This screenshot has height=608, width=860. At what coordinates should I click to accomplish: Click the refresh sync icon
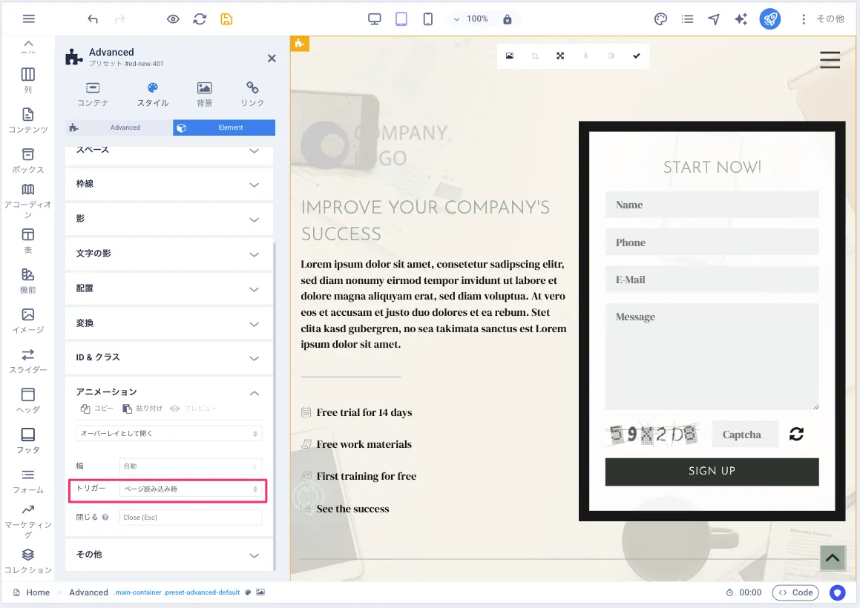tap(200, 19)
